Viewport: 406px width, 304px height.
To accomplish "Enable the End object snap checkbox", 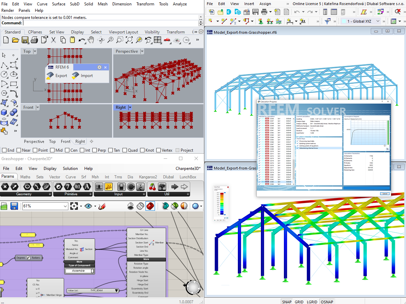I will point(3,150).
